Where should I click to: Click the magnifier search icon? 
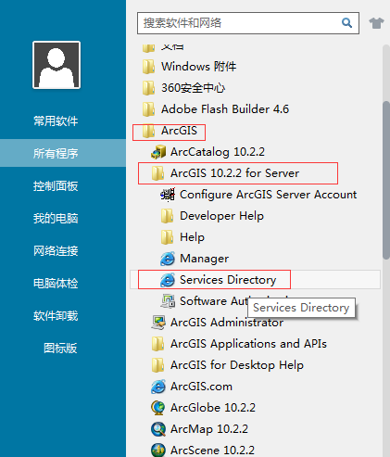(x=346, y=22)
